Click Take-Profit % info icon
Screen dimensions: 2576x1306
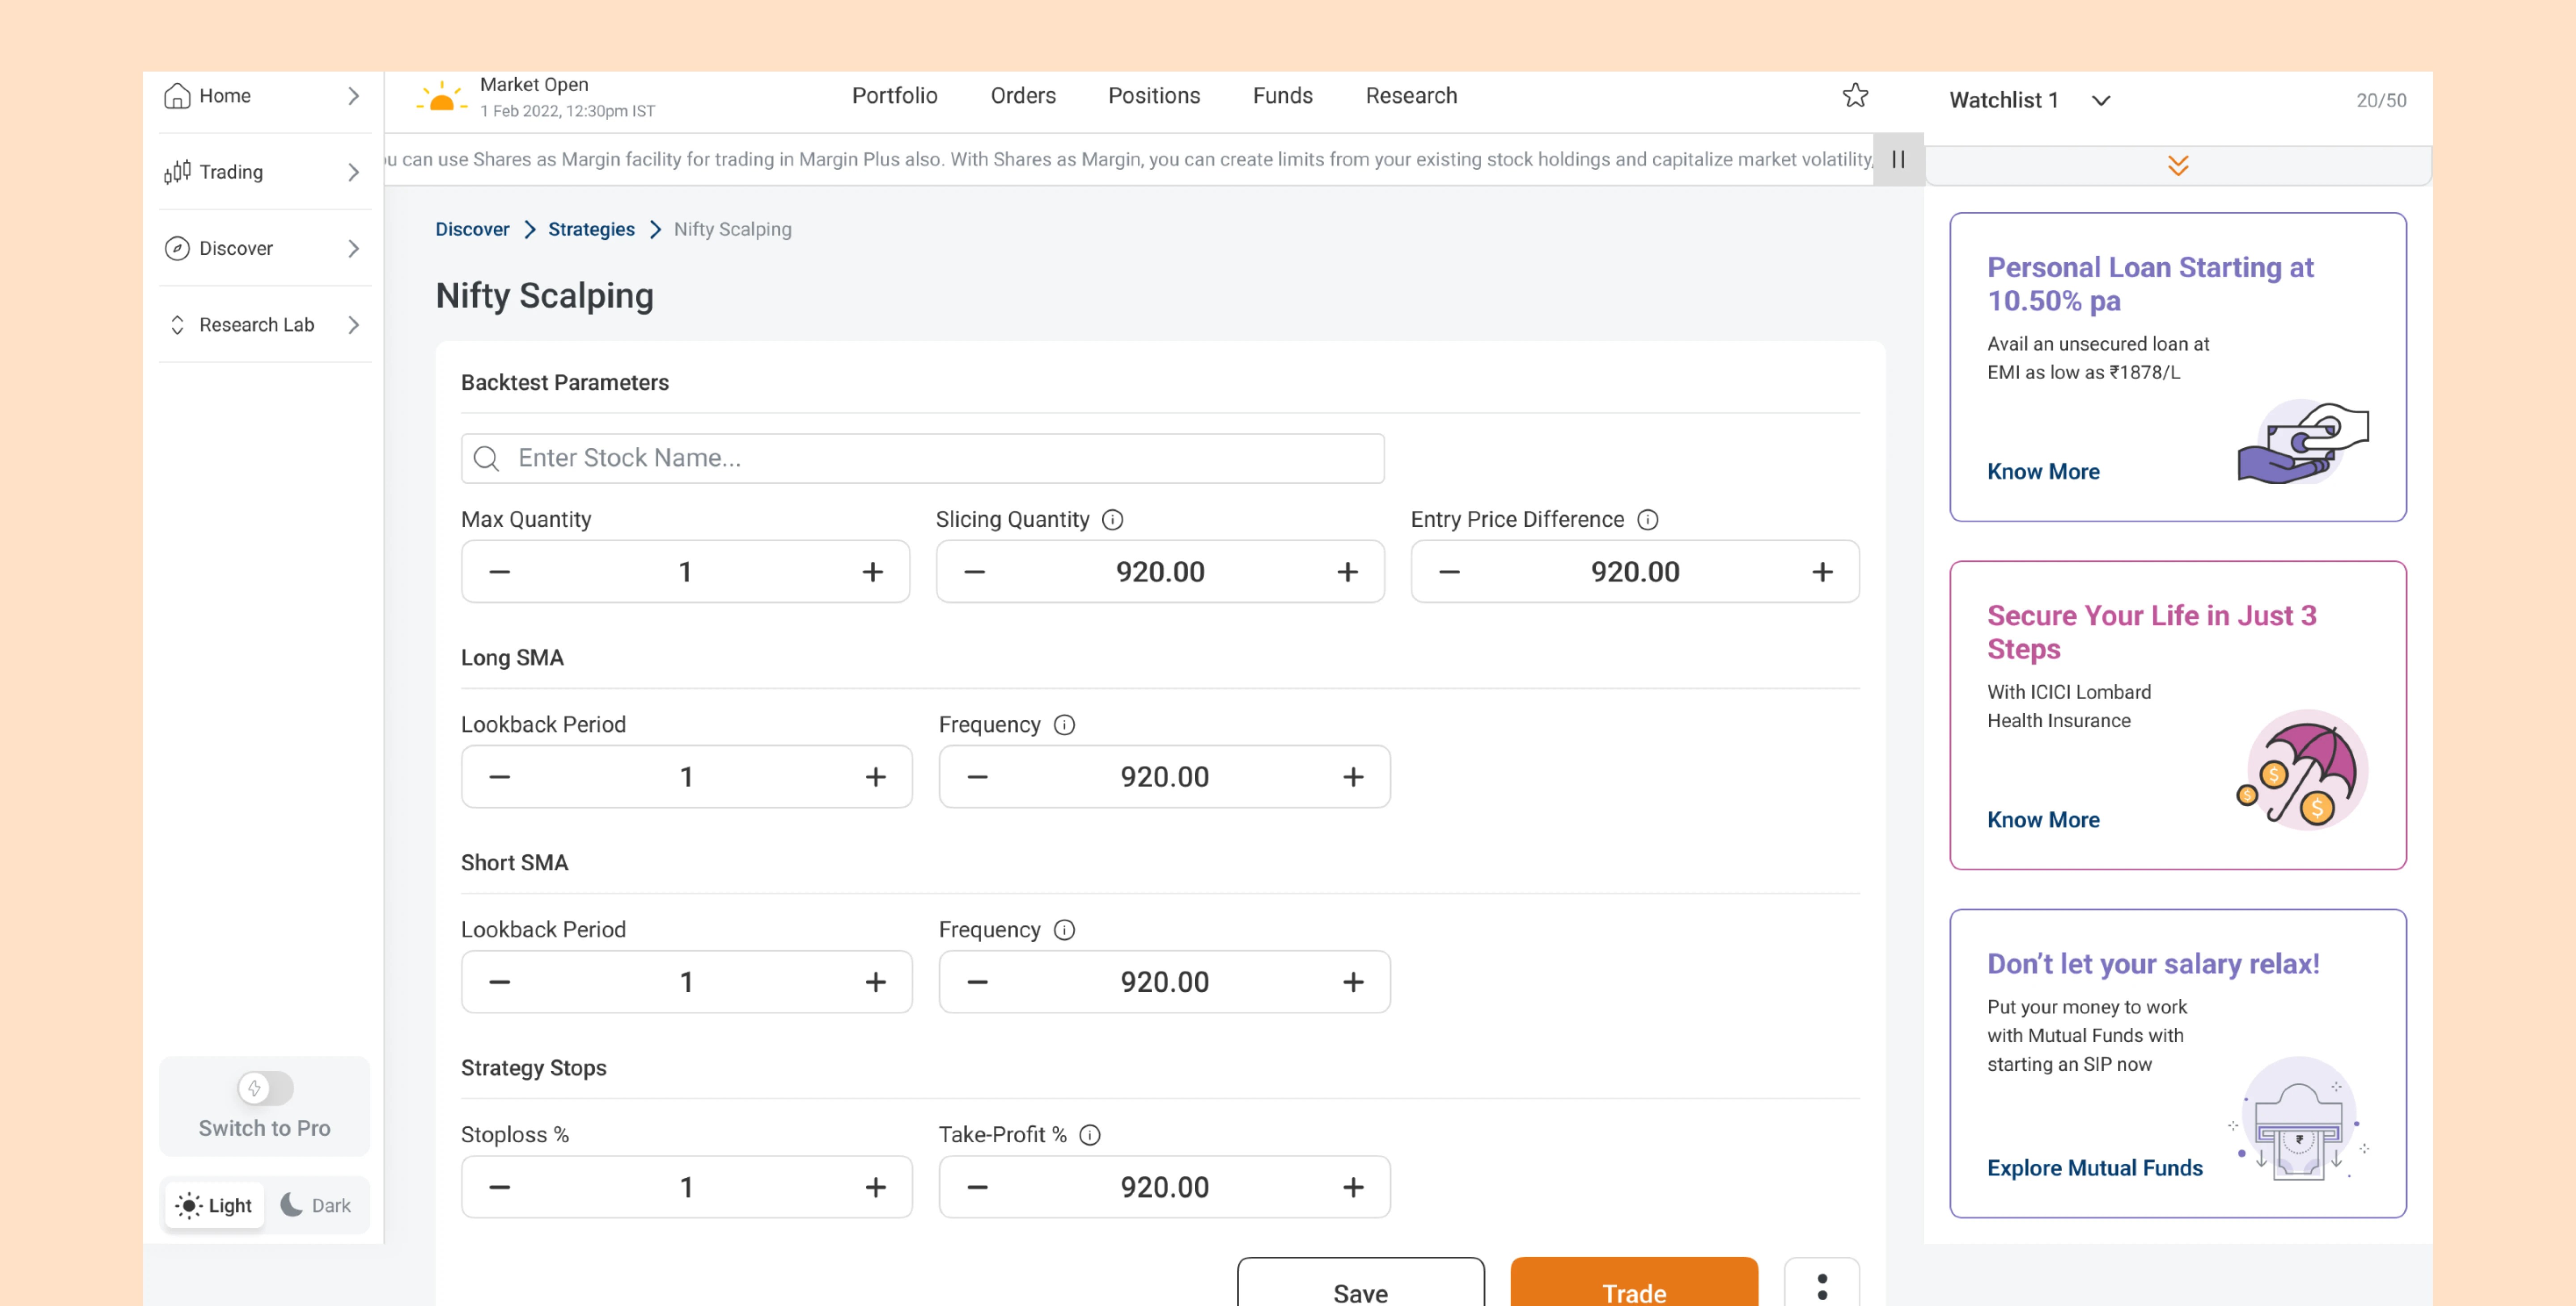1090,1135
